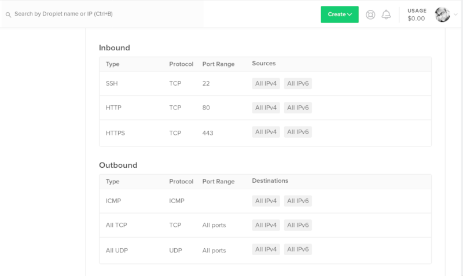
Task: View the USAGE $0.00 summary
Action: click(417, 14)
